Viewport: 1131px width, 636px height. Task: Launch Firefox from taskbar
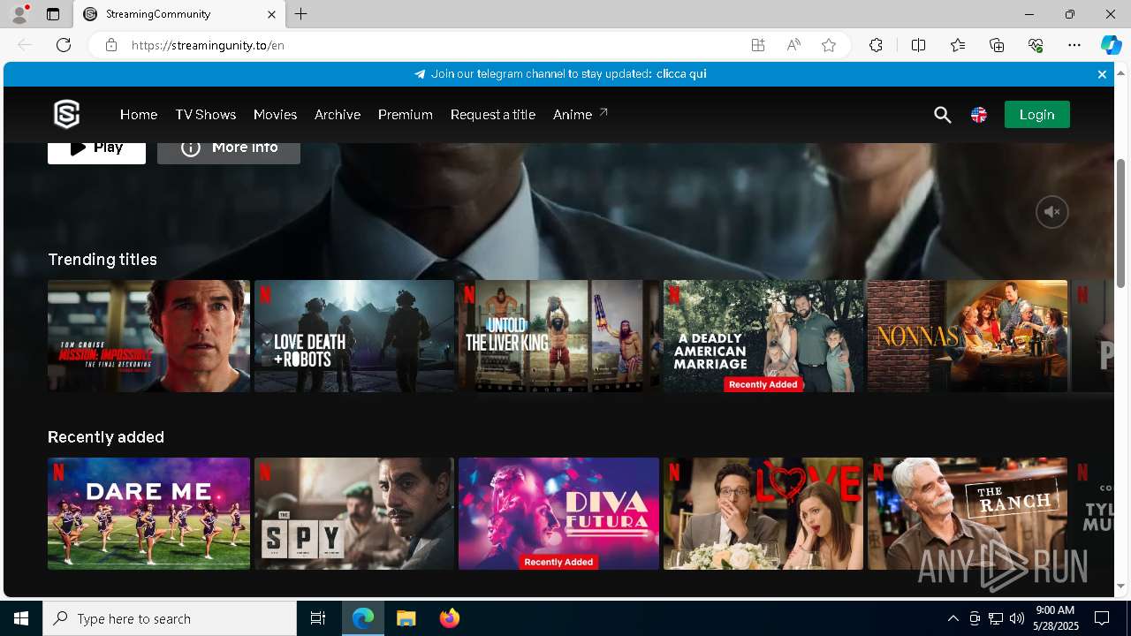coord(450,618)
